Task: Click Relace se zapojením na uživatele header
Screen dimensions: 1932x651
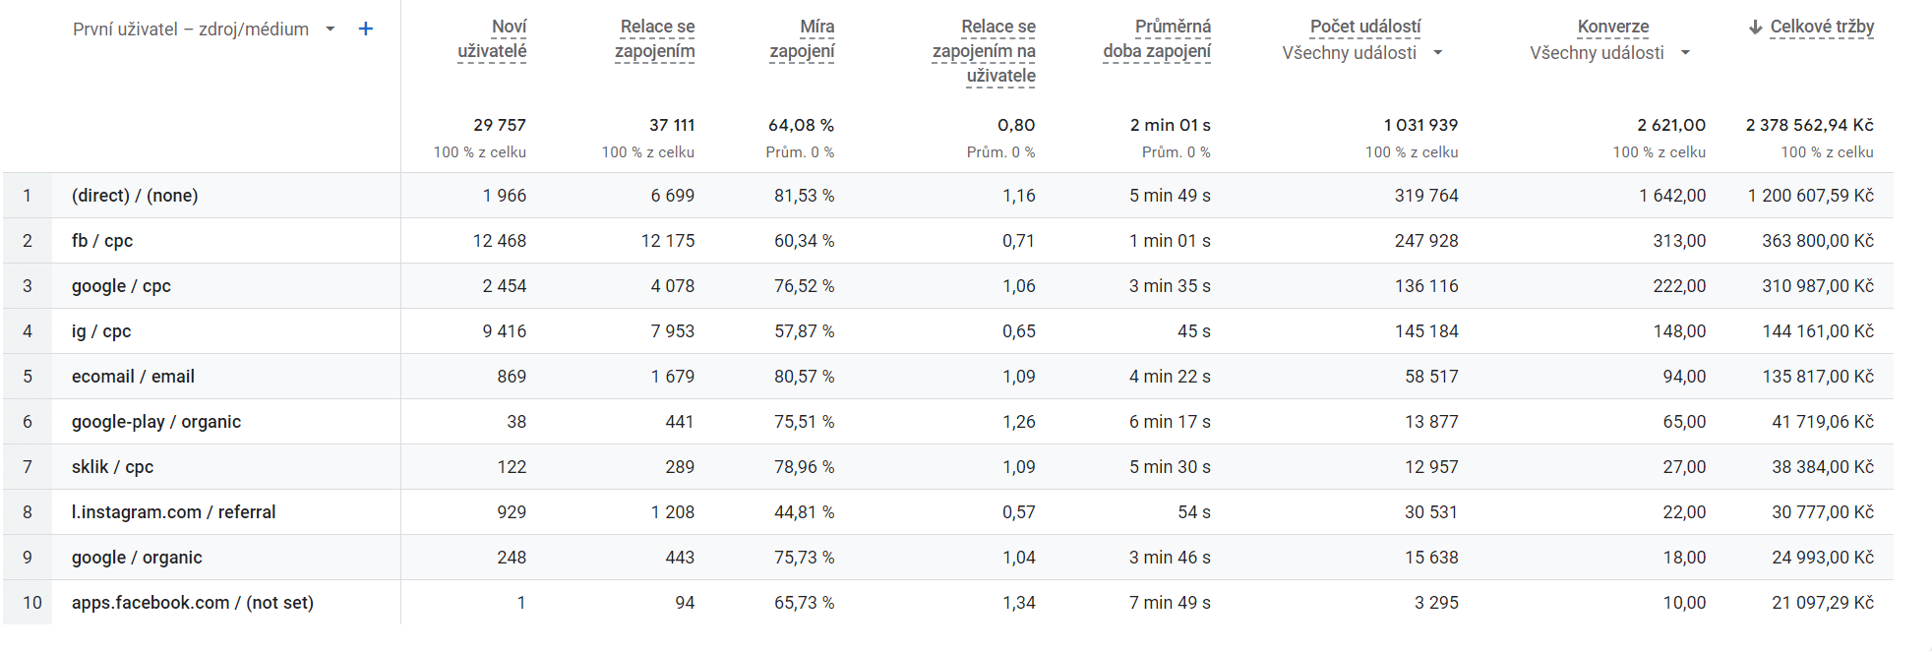Action: tap(984, 51)
